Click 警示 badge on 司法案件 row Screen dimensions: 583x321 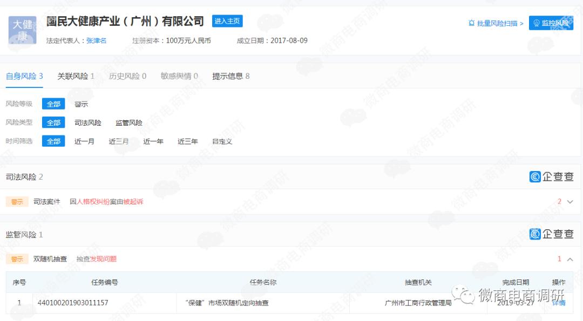click(17, 202)
